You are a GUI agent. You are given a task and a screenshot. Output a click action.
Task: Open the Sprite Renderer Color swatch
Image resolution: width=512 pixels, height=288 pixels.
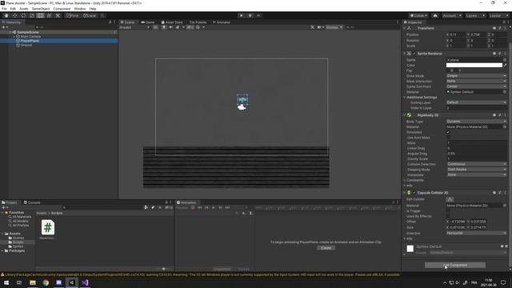click(x=474, y=66)
